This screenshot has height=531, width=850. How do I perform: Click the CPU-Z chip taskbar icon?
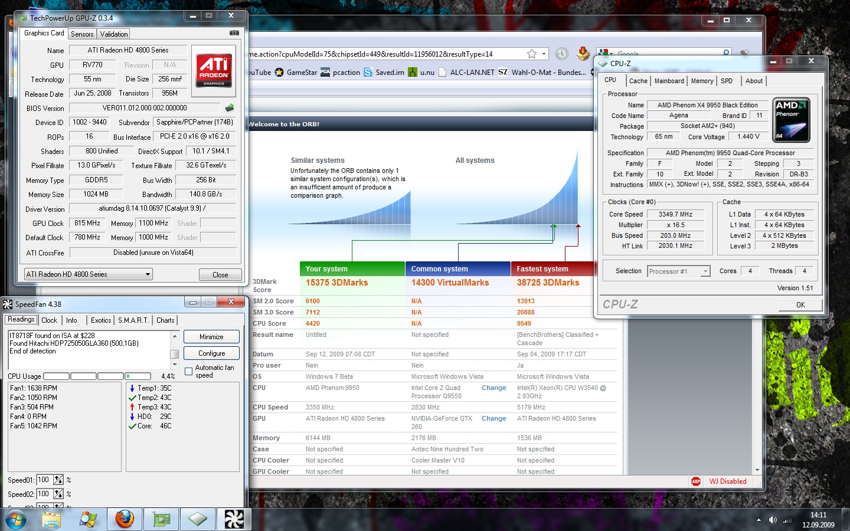pyautogui.click(x=197, y=519)
